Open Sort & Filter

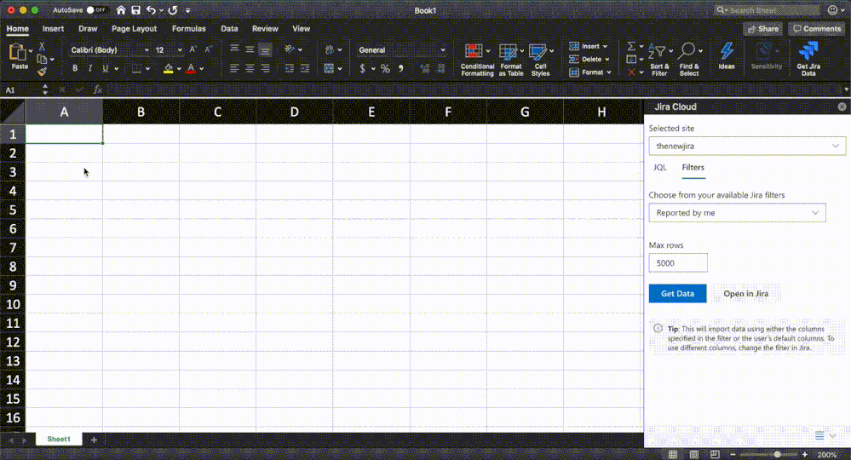tap(659, 59)
